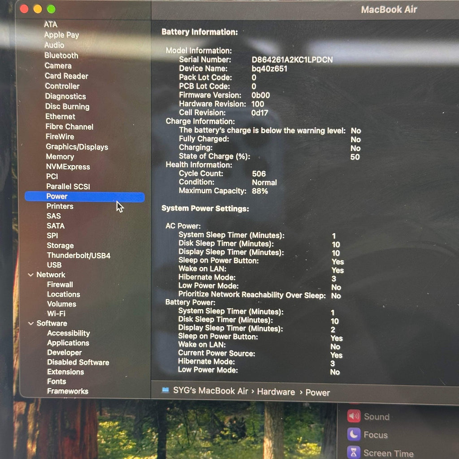The width and height of the screenshot is (459, 459).
Task: Select the Software category header
Action: pos(52,323)
